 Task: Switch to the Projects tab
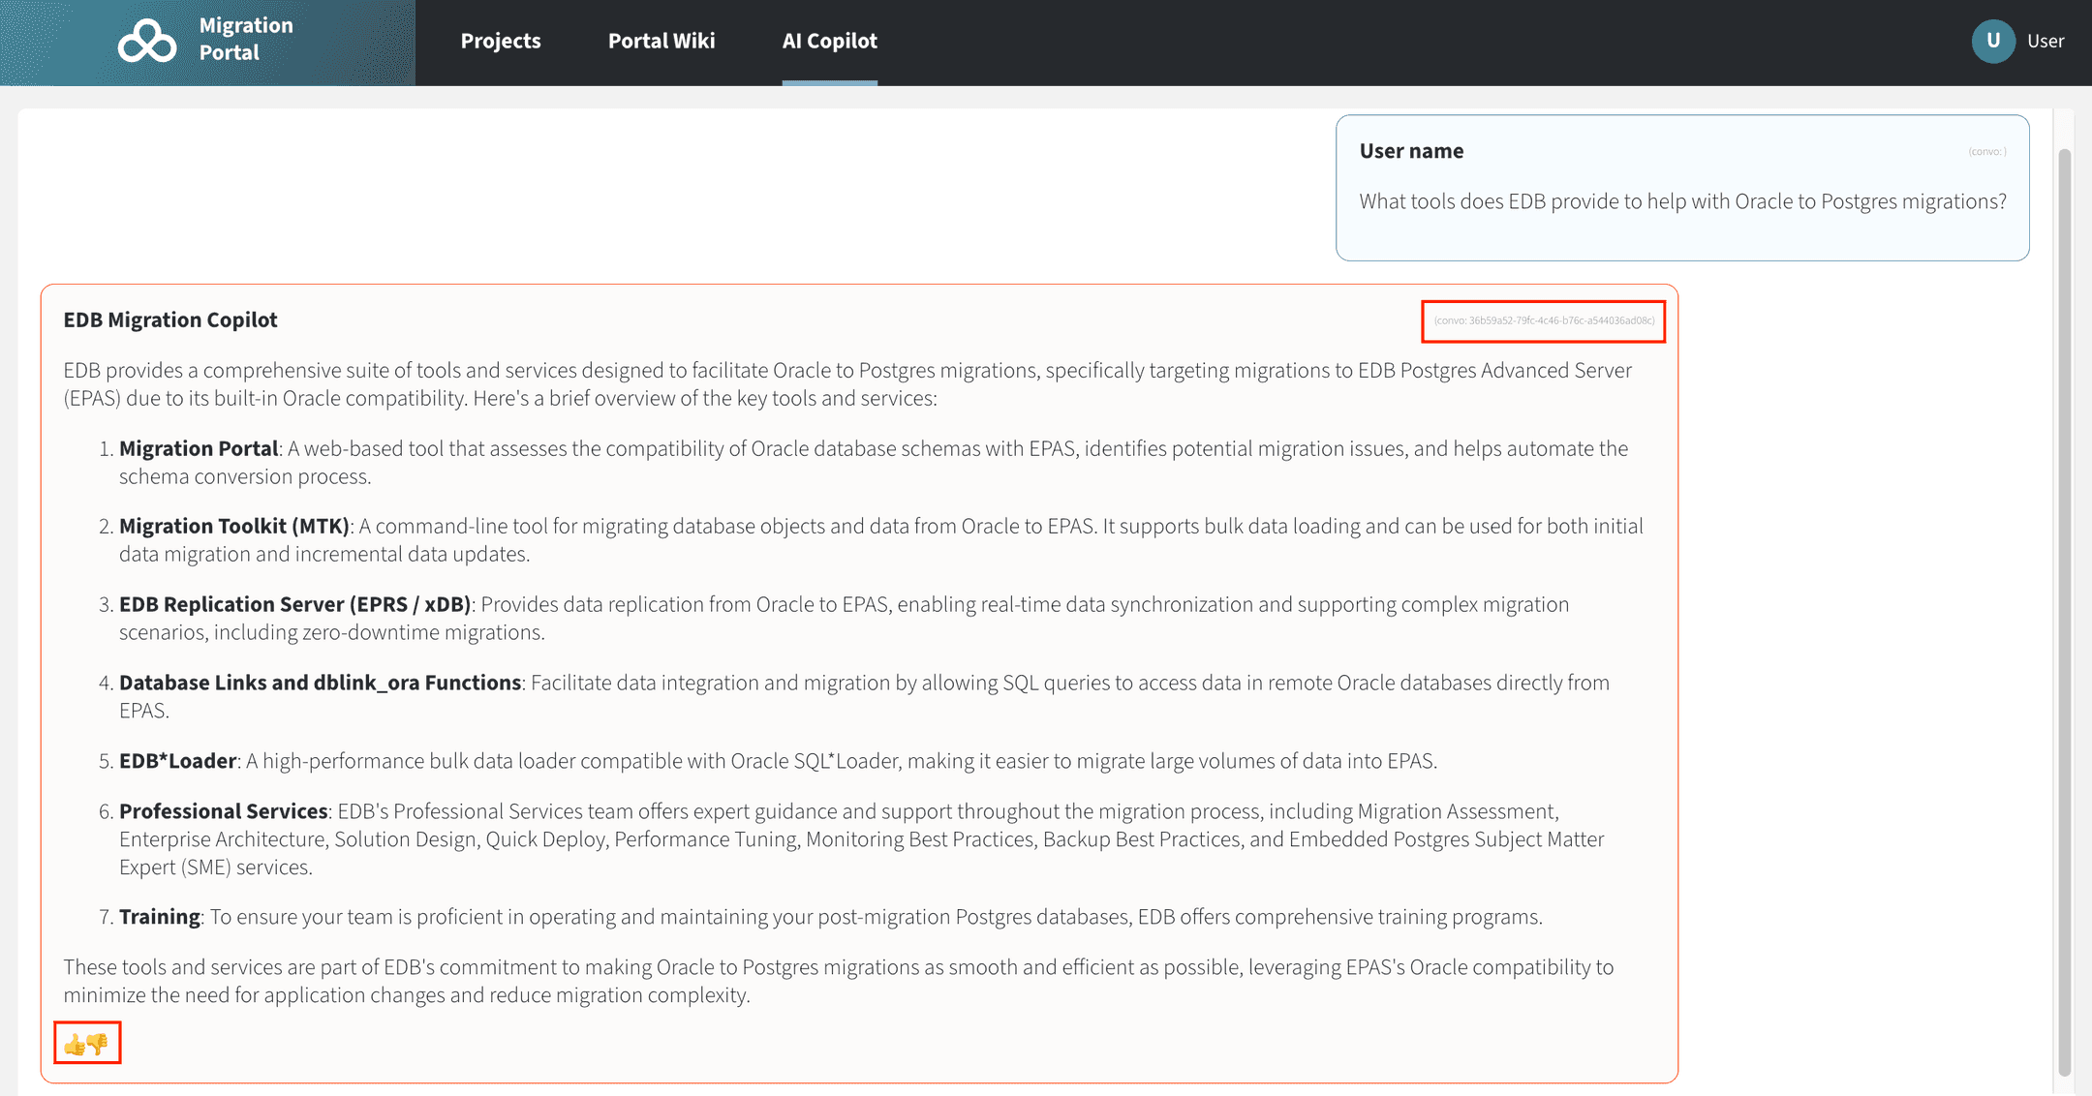(501, 41)
